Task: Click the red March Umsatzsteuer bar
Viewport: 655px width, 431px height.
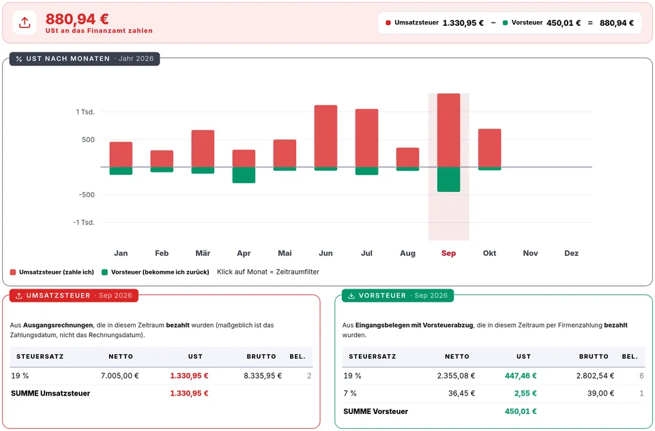Action: coord(203,148)
